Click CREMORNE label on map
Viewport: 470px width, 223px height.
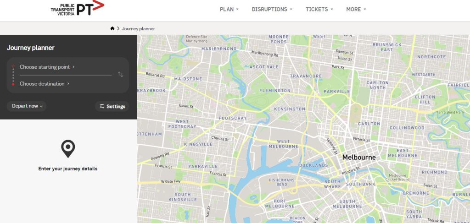[x=416, y=193]
